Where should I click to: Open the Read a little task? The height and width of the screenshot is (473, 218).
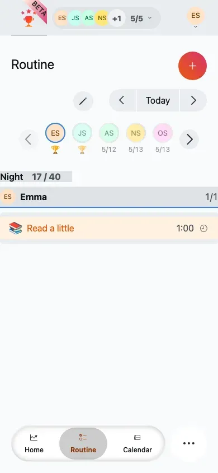coord(109,228)
